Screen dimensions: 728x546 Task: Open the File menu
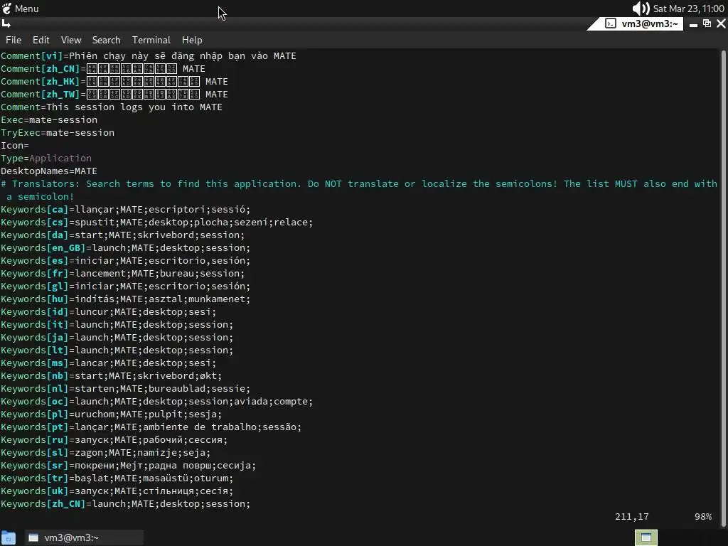(x=14, y=40)
